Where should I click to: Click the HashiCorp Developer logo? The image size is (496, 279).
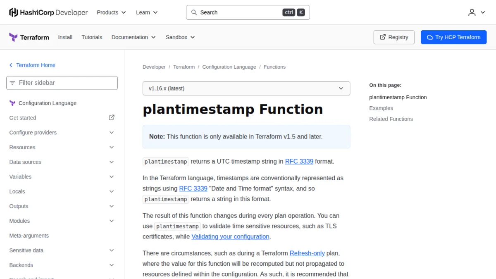[48, 12]
